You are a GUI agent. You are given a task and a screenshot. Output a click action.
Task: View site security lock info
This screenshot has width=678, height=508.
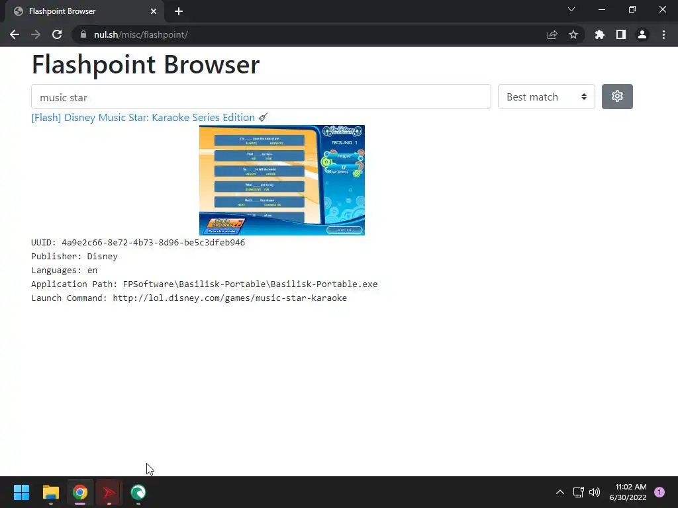(83, 34)
